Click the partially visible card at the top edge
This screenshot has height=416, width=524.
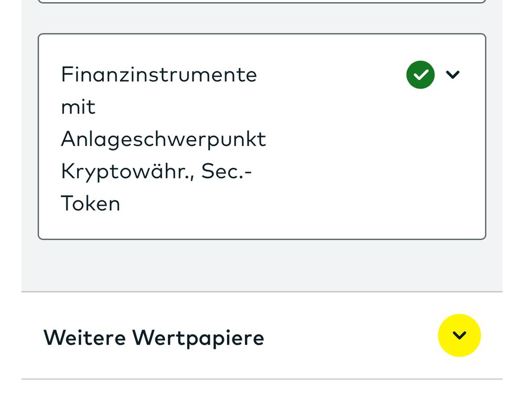[x=262, y=2]
